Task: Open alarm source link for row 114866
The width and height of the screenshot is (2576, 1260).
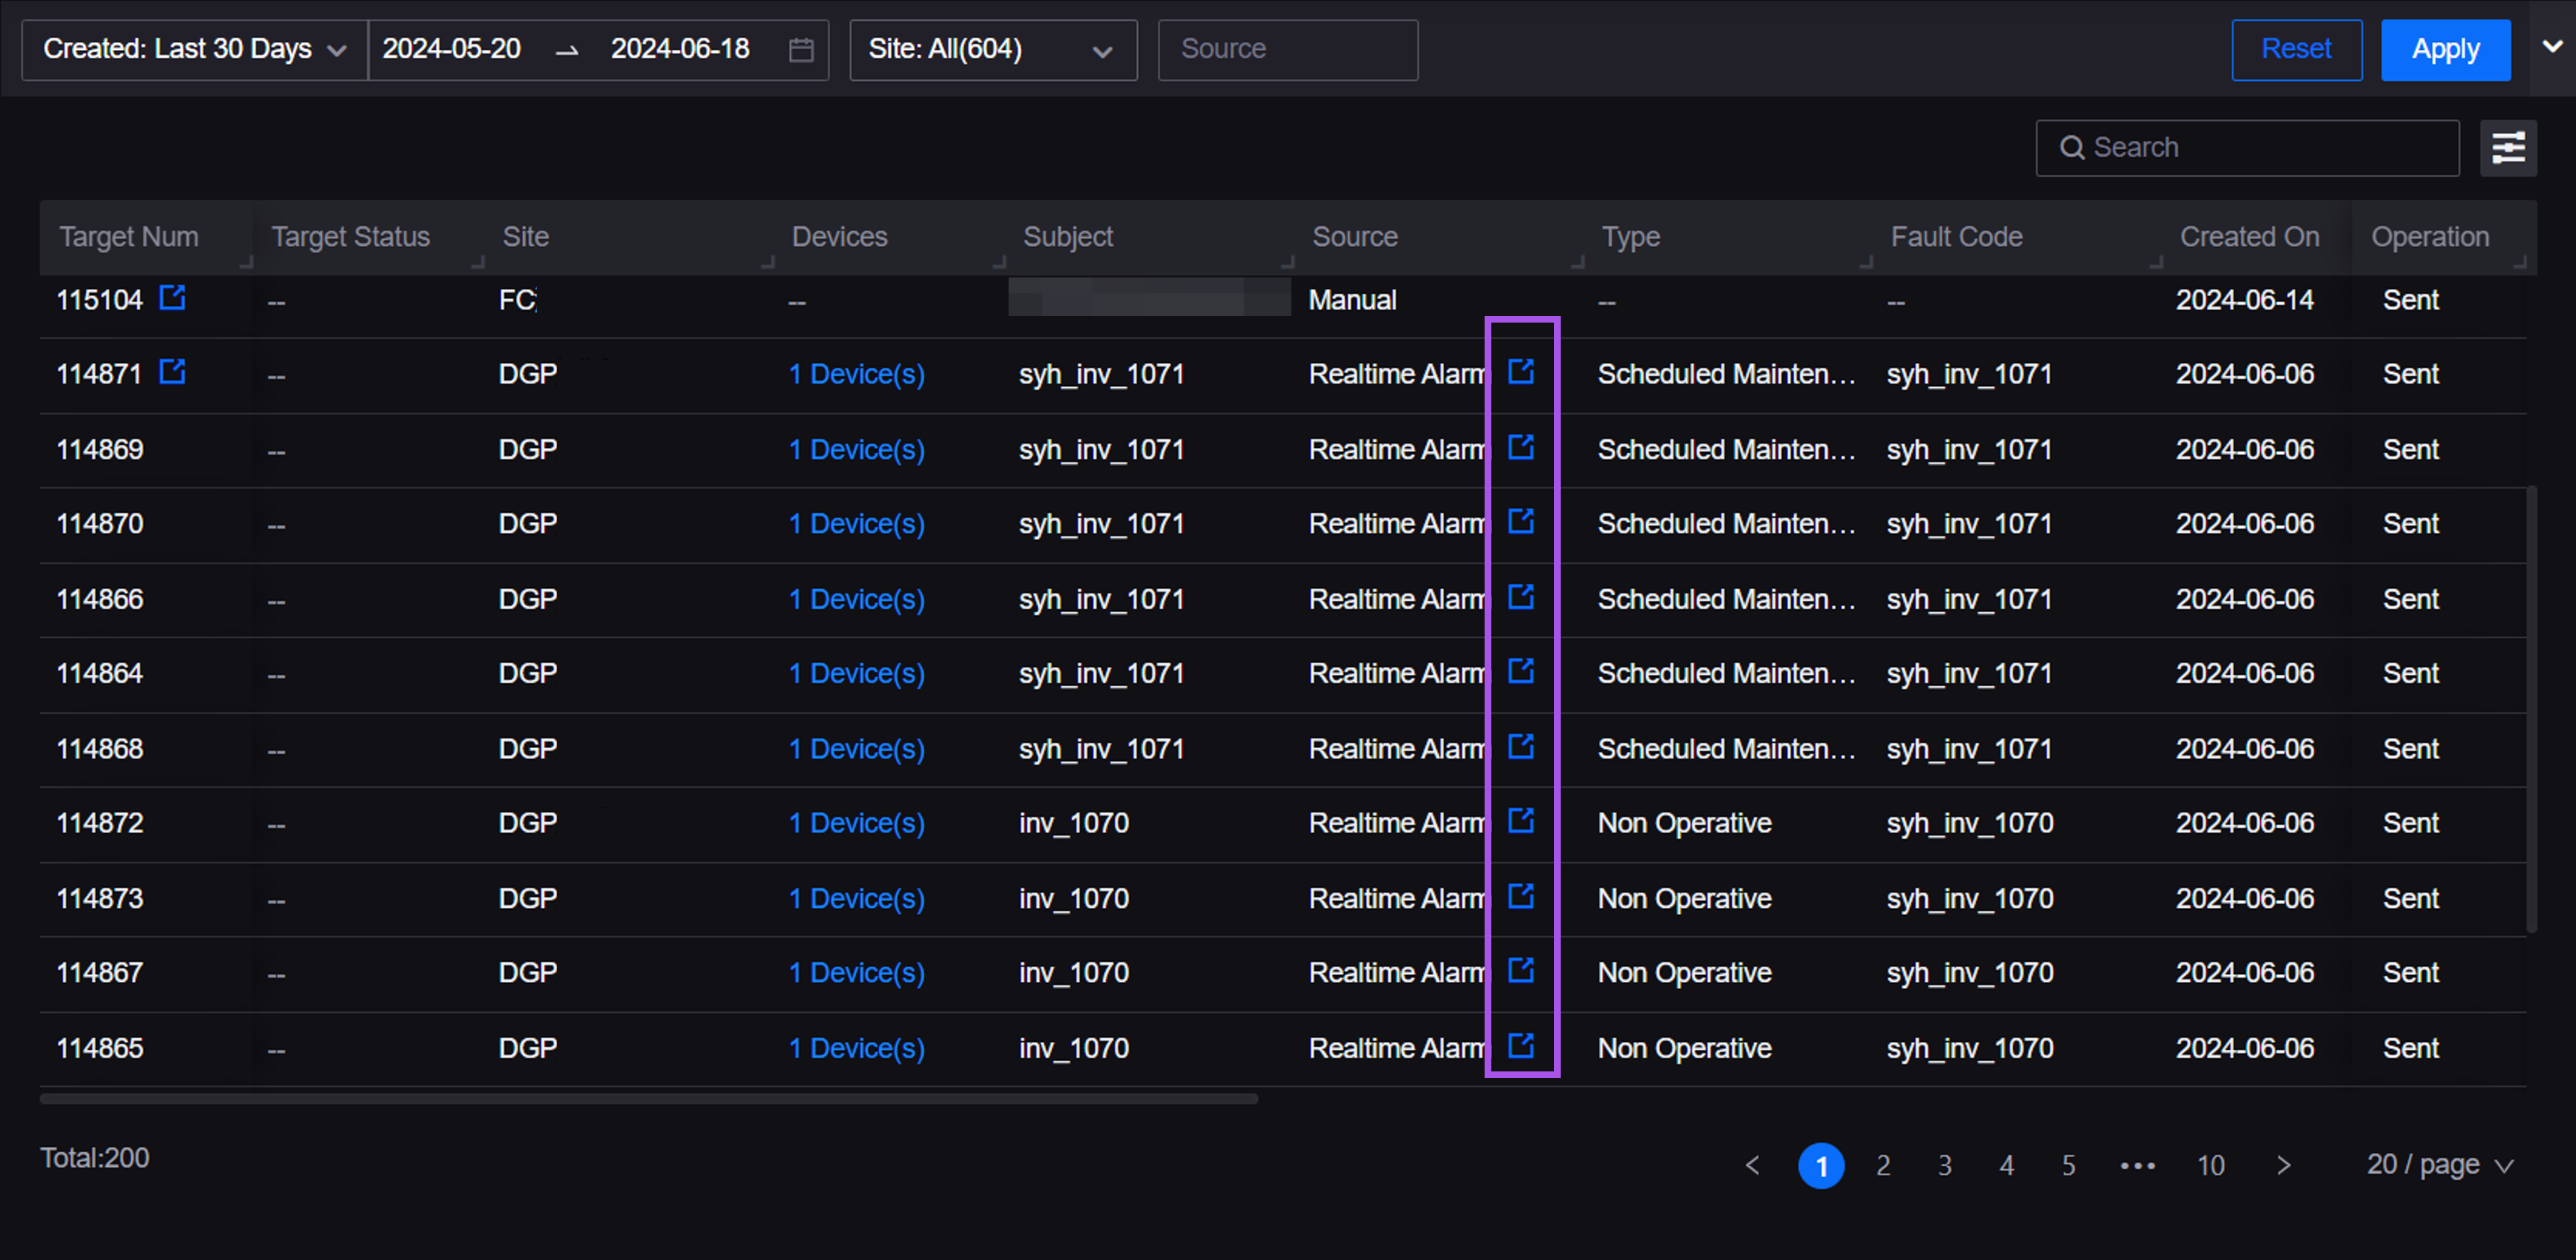Action: click(1520, 597)
